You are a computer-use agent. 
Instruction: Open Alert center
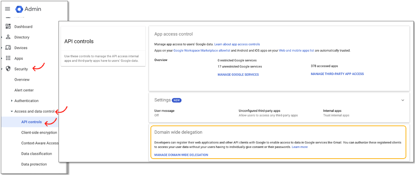click(x=24, y=90)
